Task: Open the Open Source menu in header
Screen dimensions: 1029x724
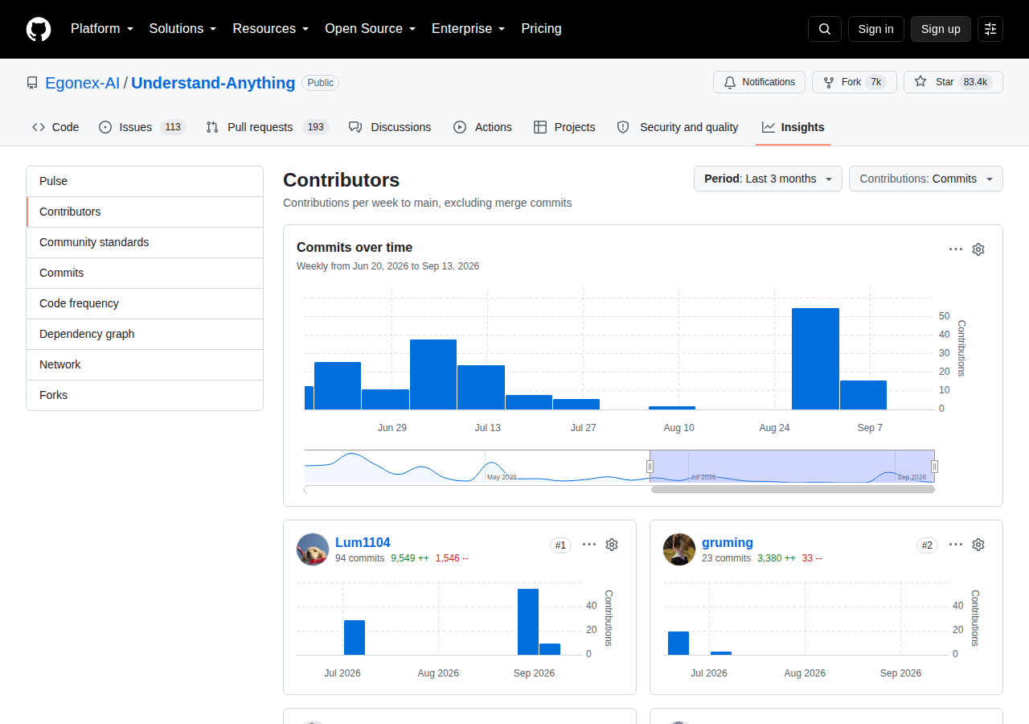Action: [371, 29]
